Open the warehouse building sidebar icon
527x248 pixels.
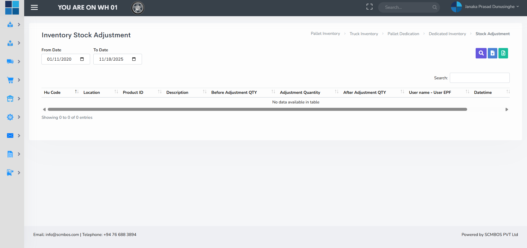(x=10, y=98)
